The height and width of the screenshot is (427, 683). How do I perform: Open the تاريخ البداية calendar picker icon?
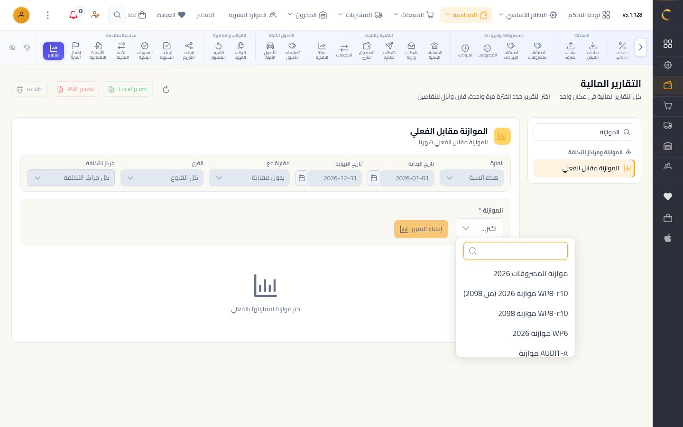coord(374,178)
